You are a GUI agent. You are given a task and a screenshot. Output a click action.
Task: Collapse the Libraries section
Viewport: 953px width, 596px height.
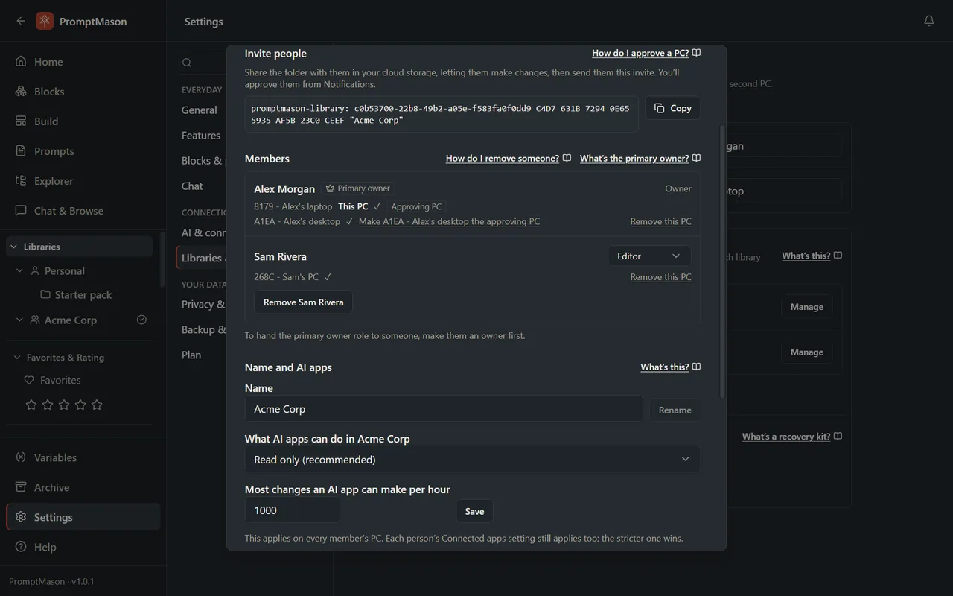13,247
